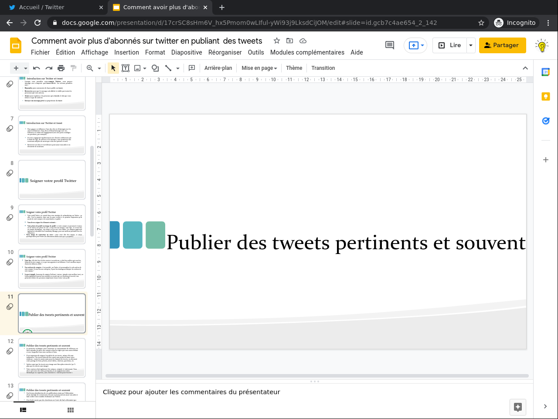The height and width of the screenshot is (419, 558).
Task: Open Google Keep side panel icon
Action: pos(545,96)
